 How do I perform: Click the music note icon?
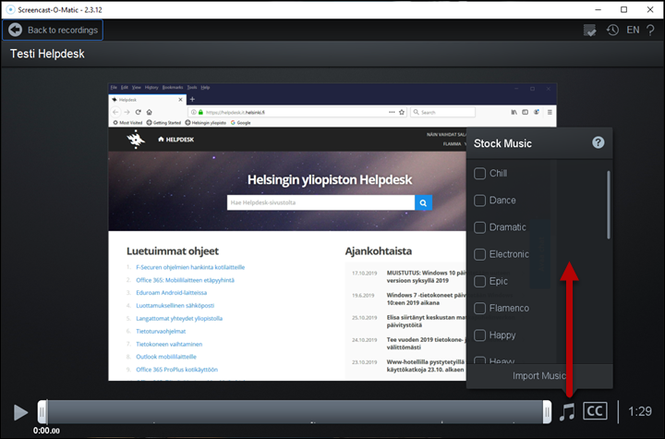pos(567,412)
